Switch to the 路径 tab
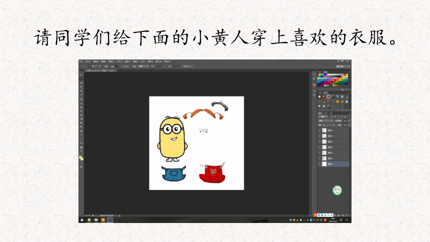 tap(331, 113)
